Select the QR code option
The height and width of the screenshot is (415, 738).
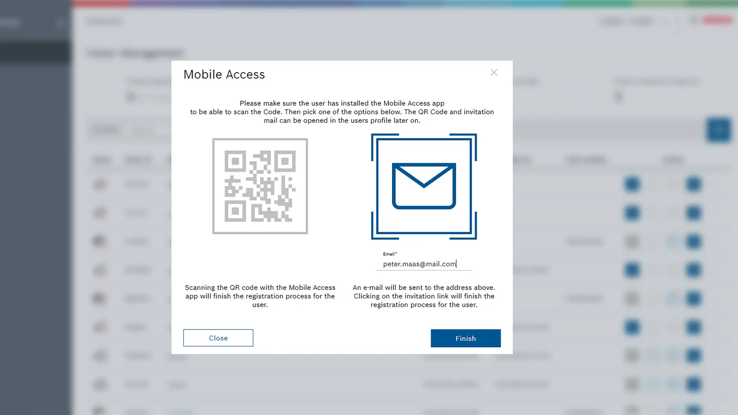(260, 186)
